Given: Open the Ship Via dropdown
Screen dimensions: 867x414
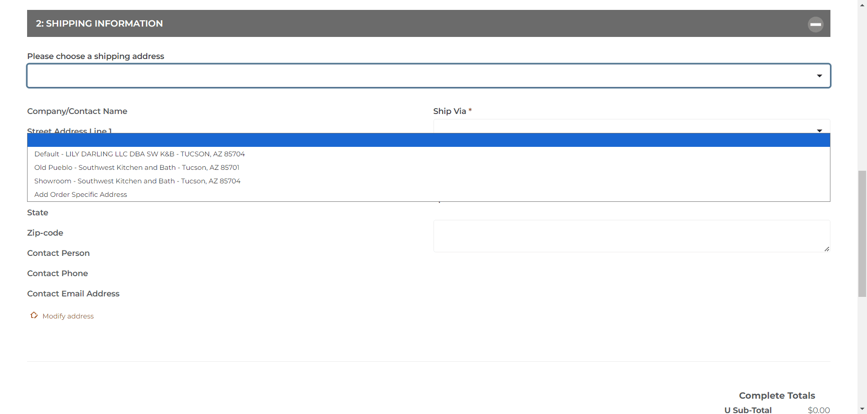Looking at the screenshot, I should (x=631, y=127).
